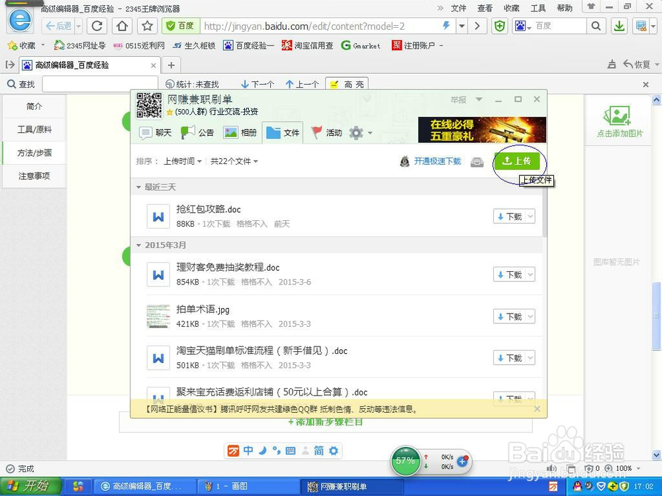Open 上传时间 sort dropdown
This screenshot has width=662, height=496.
[183, 161]
